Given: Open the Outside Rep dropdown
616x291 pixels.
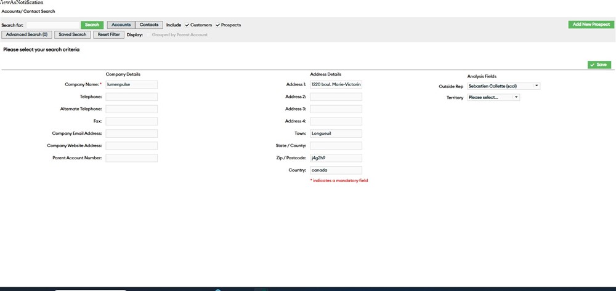Looking at the screenshot, I should click(x=503, y=86).
